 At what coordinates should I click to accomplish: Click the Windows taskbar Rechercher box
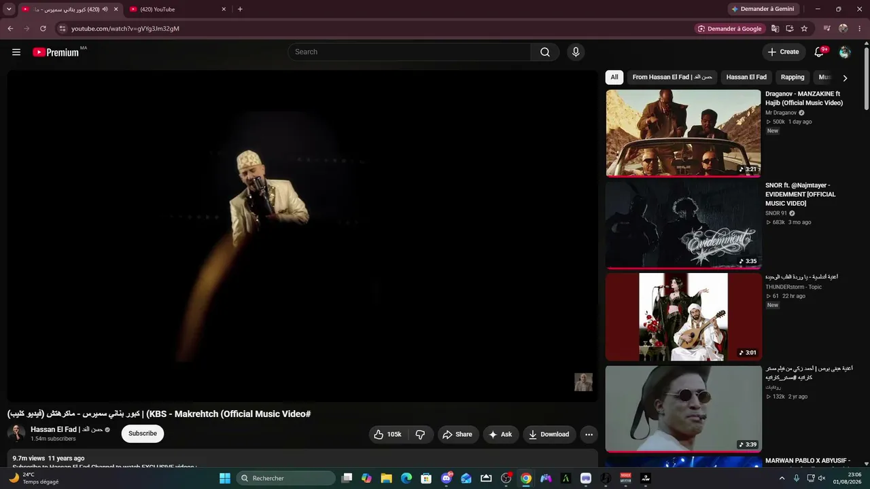click(x=285, y=478)
